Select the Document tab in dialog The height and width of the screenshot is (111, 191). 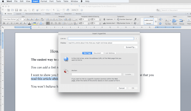pyautogui.click(x=97, y=53)
